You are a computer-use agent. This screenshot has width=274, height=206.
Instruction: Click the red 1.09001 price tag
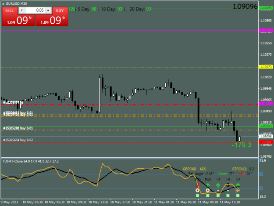click(x=266, y=142)
